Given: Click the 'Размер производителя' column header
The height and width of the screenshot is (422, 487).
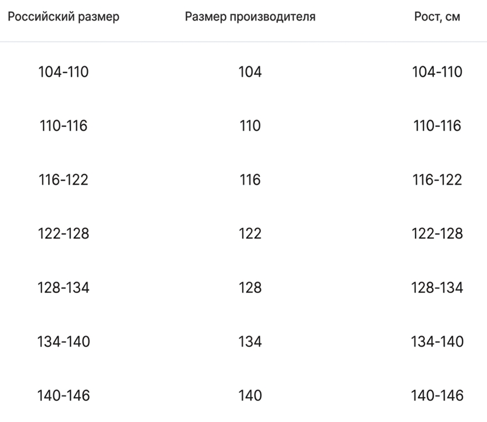Looking at the screenshot, I should click(x=250, y=17).
